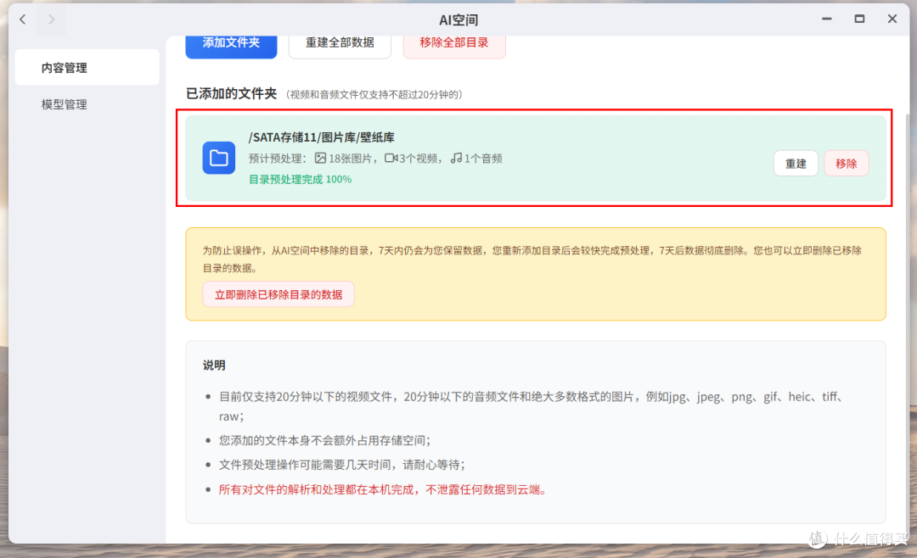Maximize the AI空间 window
The image size is (917, 558).
(x=859, y=20)
